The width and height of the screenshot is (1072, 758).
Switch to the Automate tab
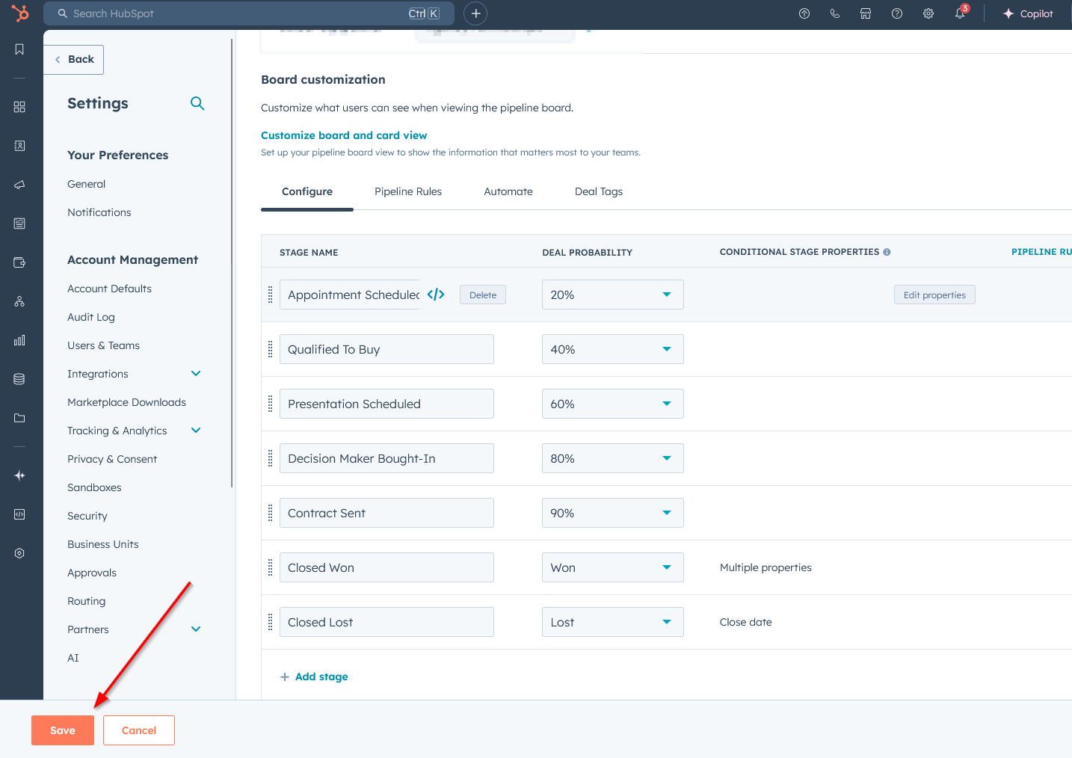click(508, 191)
